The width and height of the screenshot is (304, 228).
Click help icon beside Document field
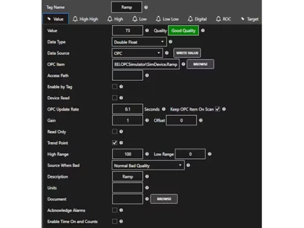coord(147,199)
